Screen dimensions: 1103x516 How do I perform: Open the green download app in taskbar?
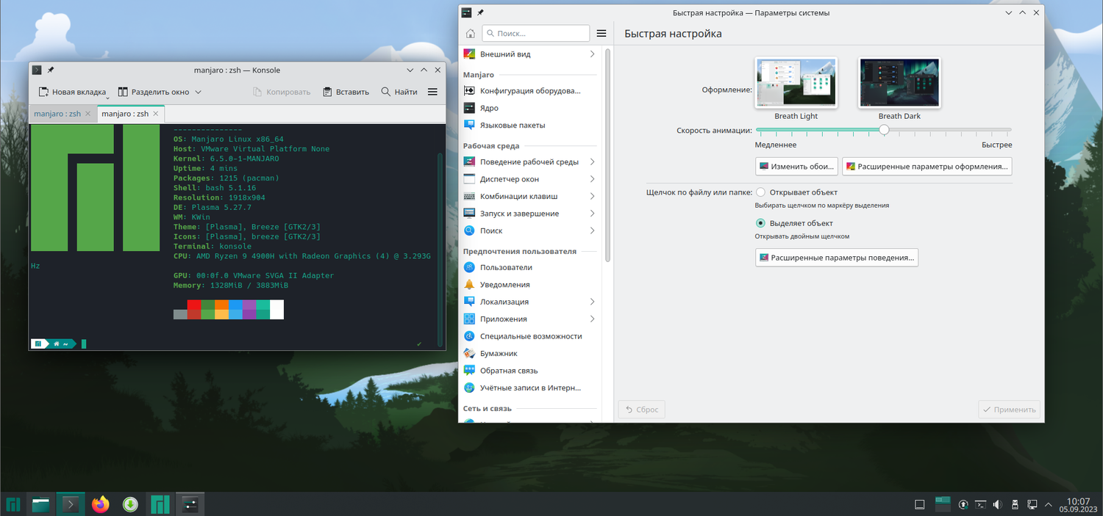tap(130, 504)
